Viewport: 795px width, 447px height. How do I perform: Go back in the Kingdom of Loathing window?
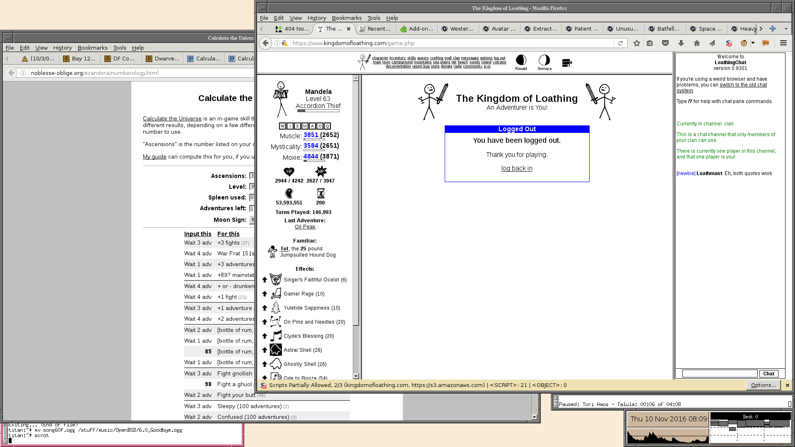265,43
